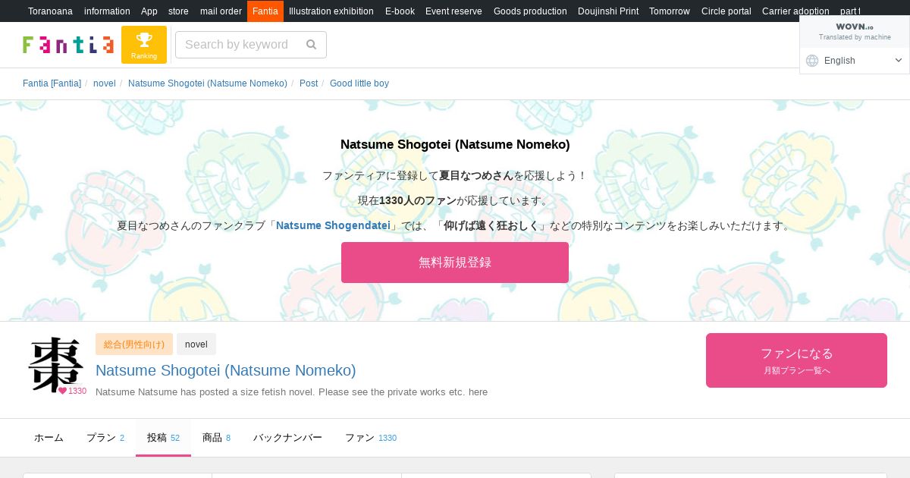Open mail order in top navigation

point(221,11)
